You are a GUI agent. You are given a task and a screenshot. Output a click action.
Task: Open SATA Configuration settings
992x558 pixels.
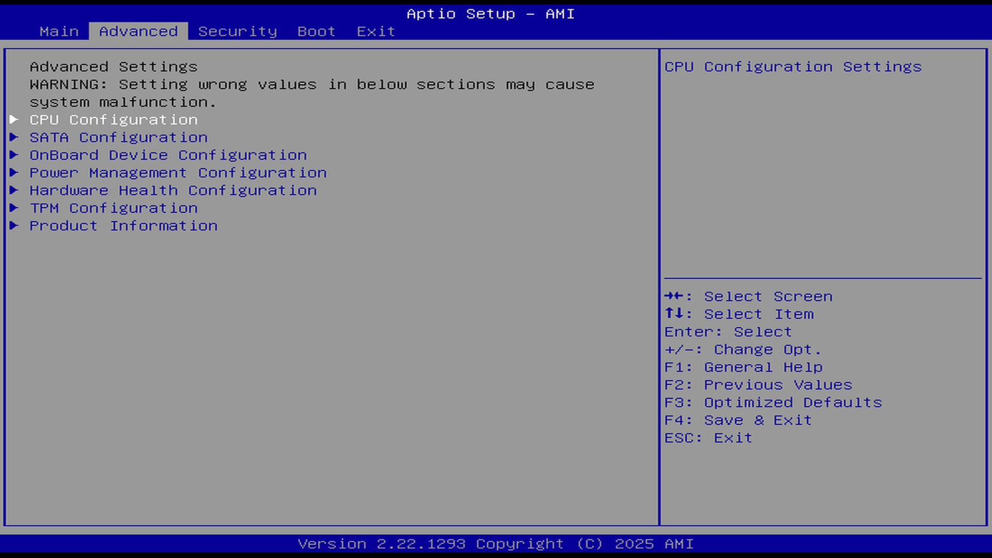[118, 137]
